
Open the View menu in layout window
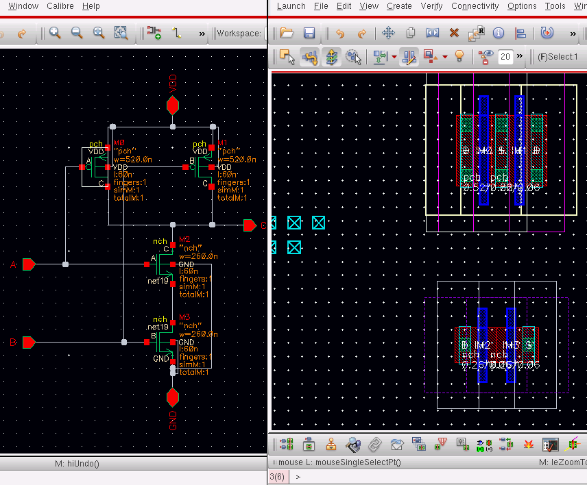tap(369, 6)
